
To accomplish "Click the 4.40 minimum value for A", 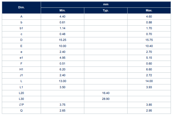I will coord(62,16).
